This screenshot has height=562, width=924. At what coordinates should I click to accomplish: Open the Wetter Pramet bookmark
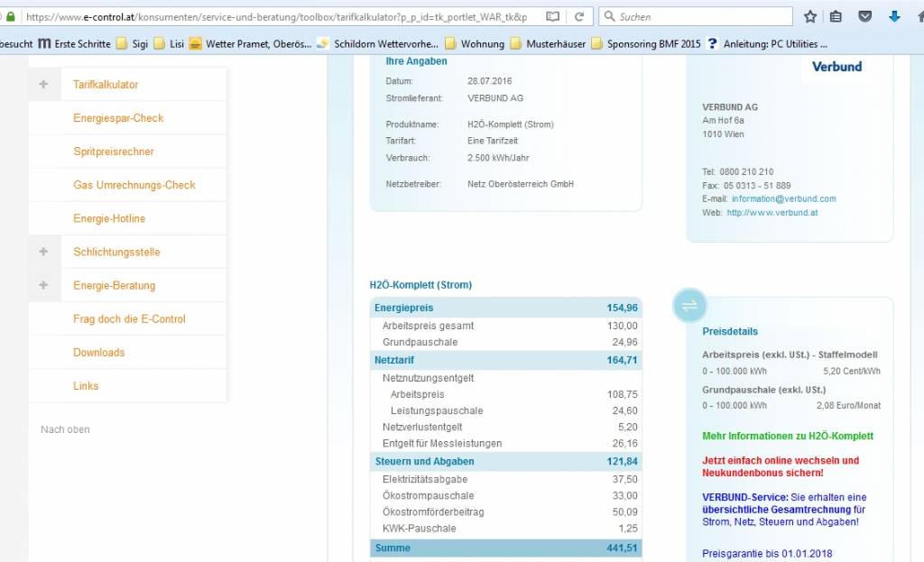pos(251,43)
